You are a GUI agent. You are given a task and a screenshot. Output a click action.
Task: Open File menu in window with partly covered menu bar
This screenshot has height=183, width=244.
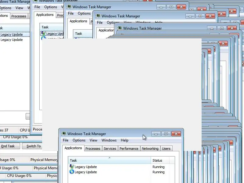[x=100, y=22]
